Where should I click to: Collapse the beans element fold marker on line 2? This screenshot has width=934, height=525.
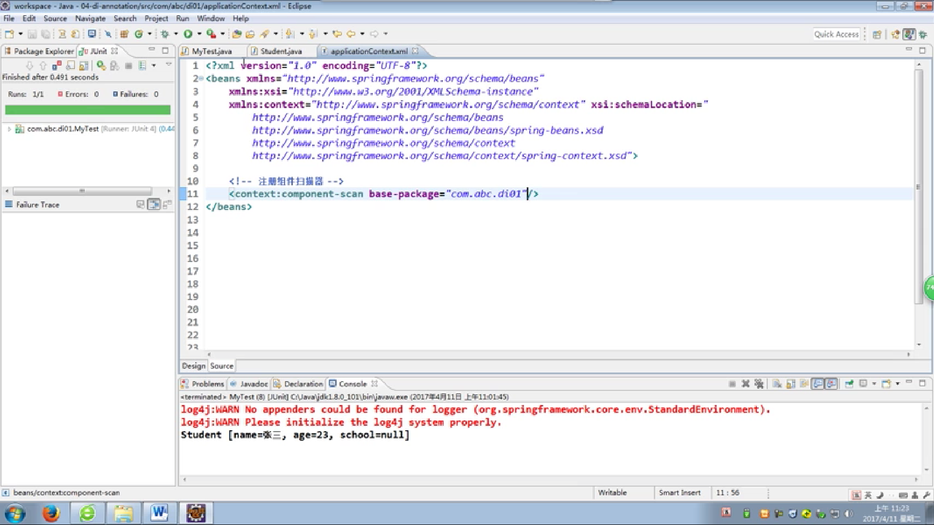tap(200, 78)
